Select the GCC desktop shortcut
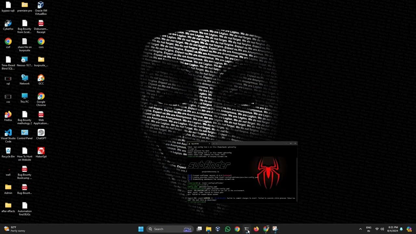The image size is (416, 234). point(41,80)
